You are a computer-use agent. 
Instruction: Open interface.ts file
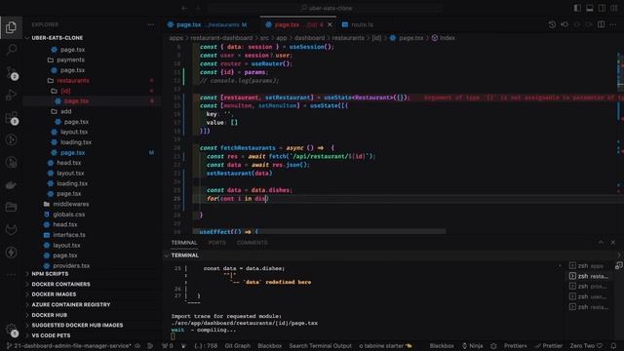coord(69,235)
